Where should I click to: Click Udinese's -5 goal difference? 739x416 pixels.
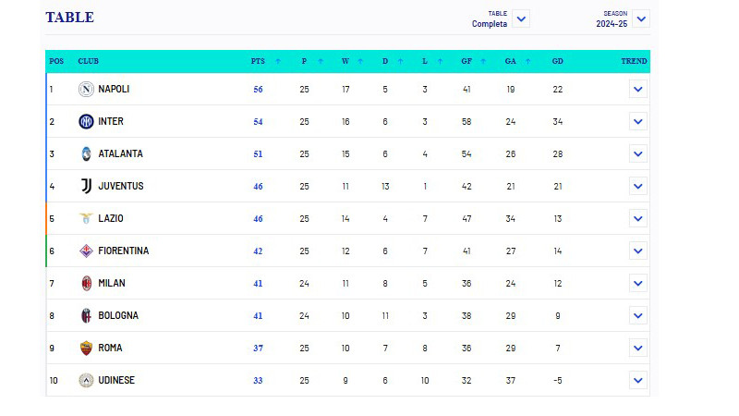click(x=558, y=381)
